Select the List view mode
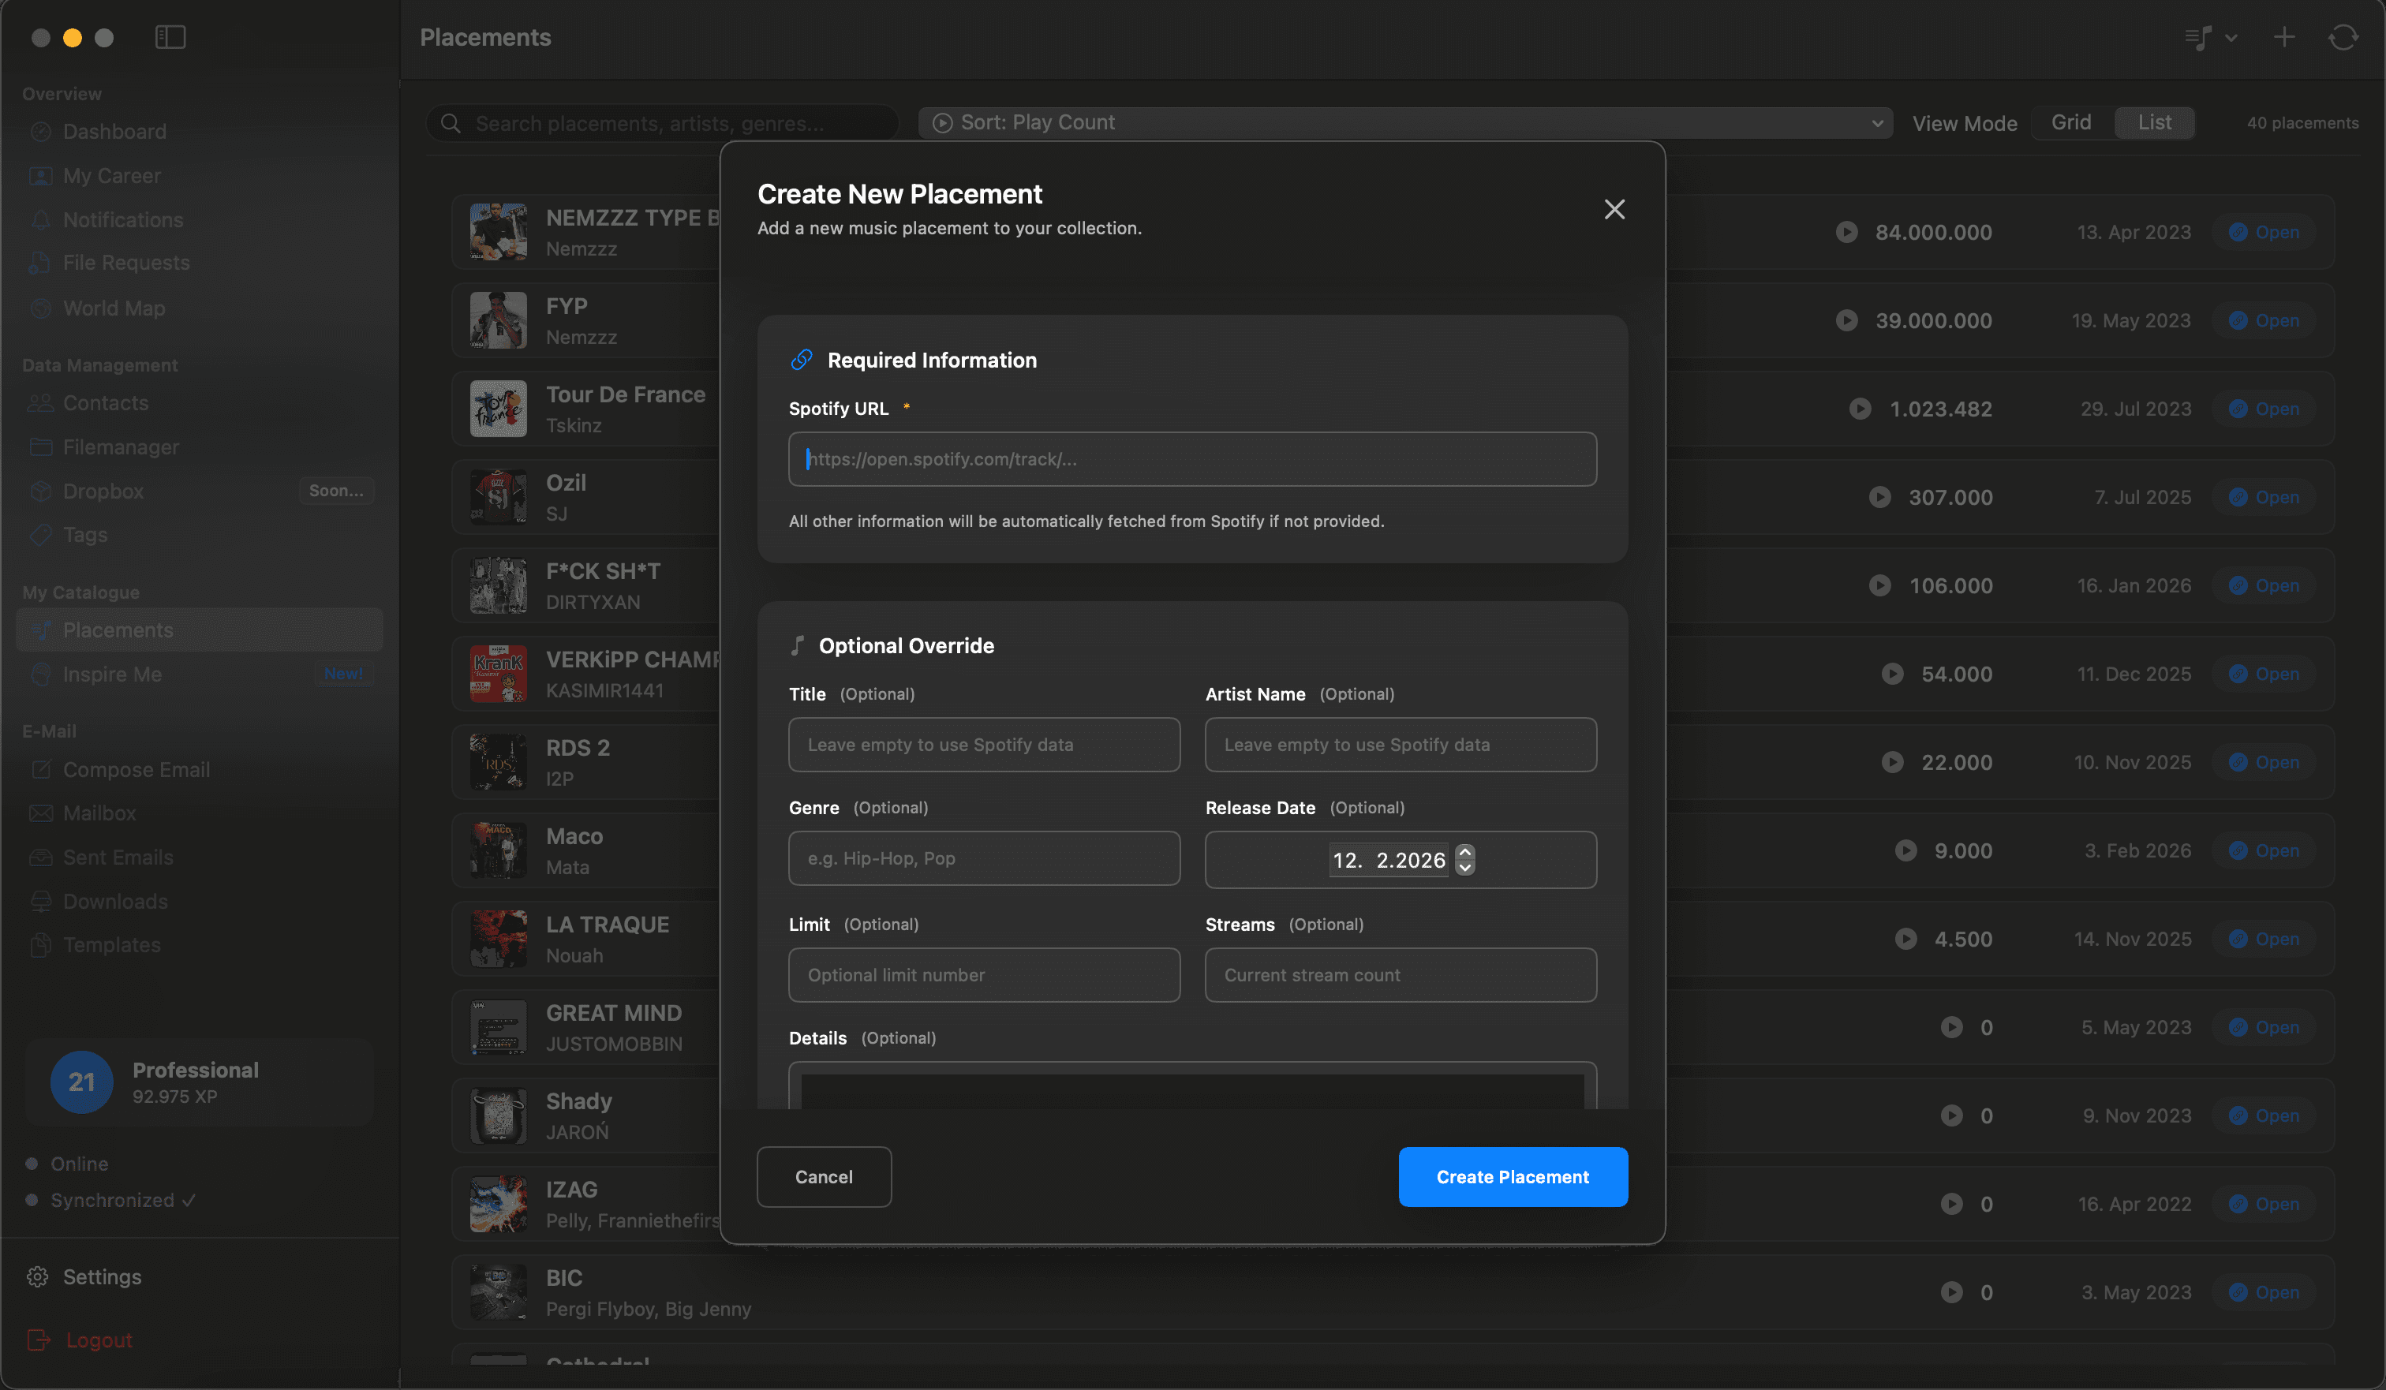Screen dimensions: 2386x1390 click(2154, 121)
